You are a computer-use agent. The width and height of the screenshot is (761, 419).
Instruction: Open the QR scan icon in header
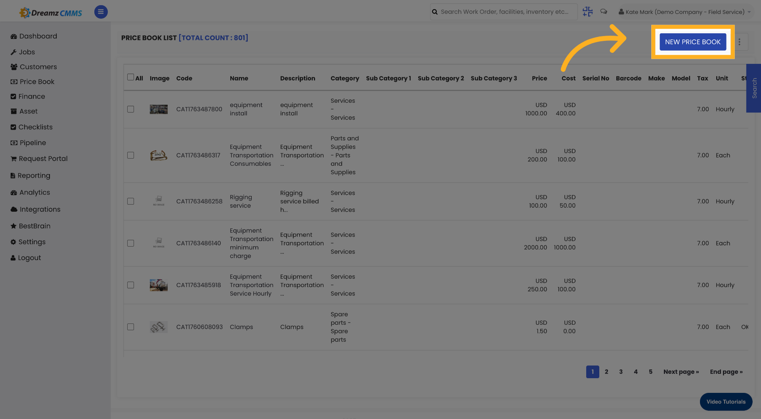tap(587, 12)
